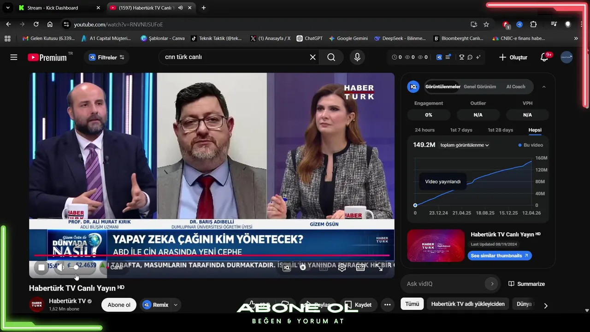
Task: Click Abone ol subscribe button
Action: coord(119,305)
